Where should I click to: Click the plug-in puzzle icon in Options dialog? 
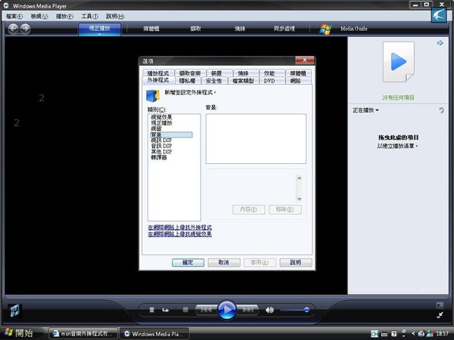pos(153,96)
